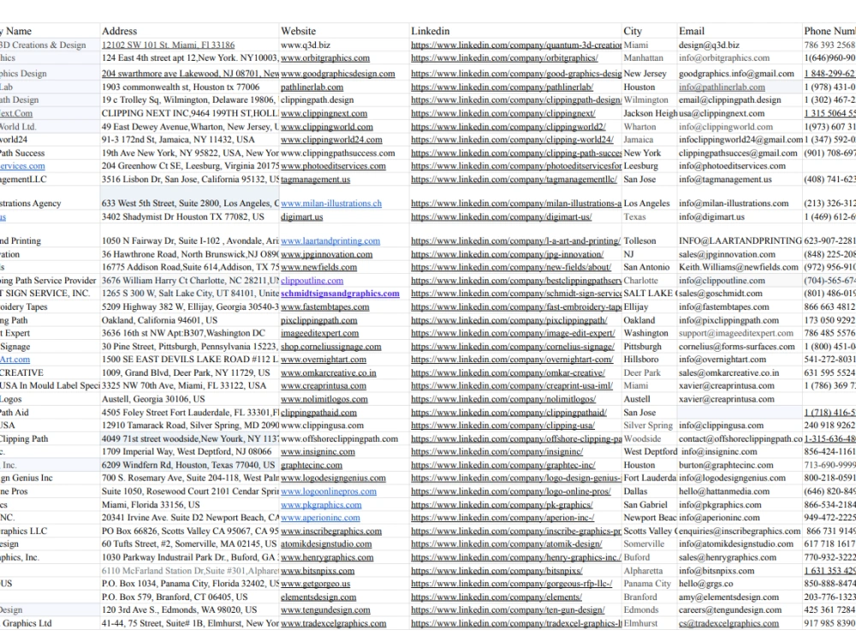Viewport: 856px width, 642px height.
Task: Select the email cell 'design@q3d.biz'
Action: pos(740,45)
